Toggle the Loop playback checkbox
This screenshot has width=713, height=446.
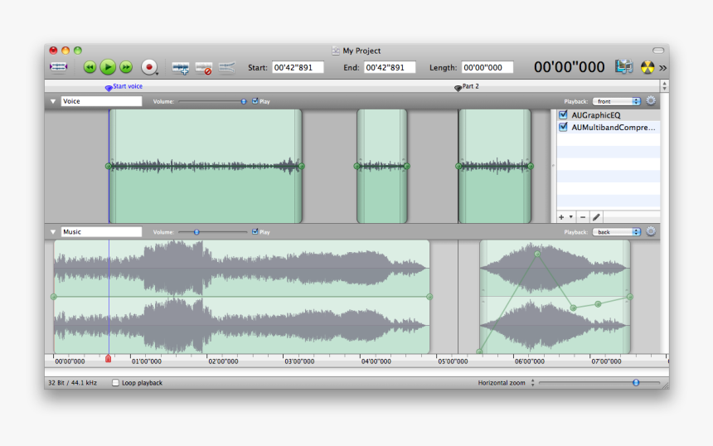(115, 383)
